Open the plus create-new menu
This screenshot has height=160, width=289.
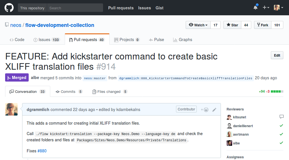(266, 8)
